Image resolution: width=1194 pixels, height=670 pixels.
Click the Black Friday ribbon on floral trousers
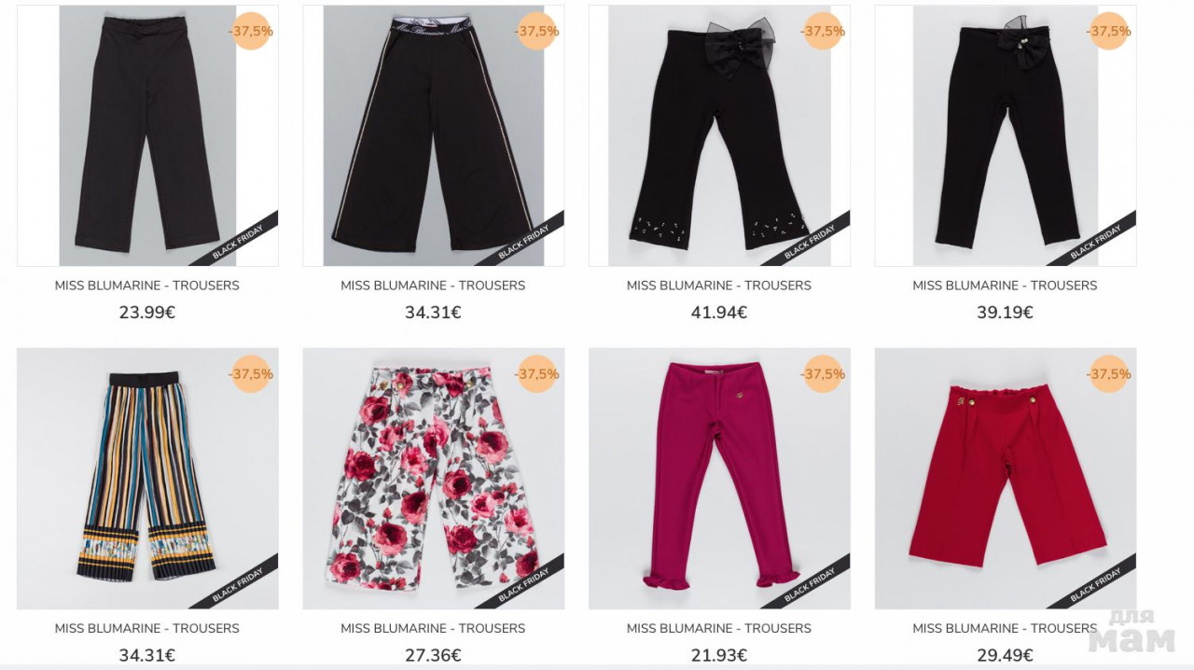524,584
